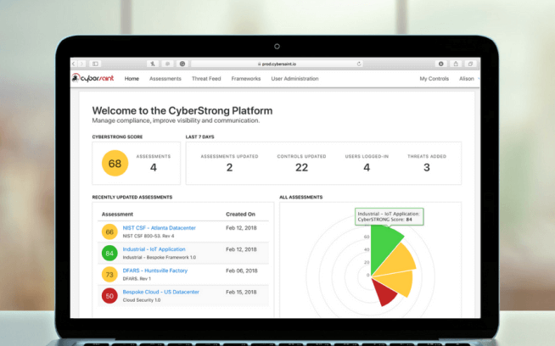Click the running-figure extension icon in toolbar

tap(153, 64)
